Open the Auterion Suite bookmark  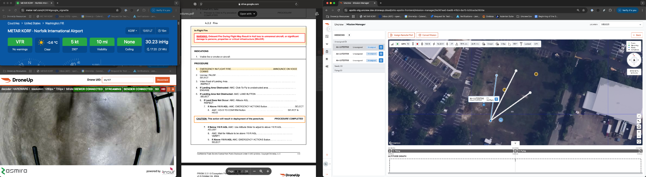(505, 16)
